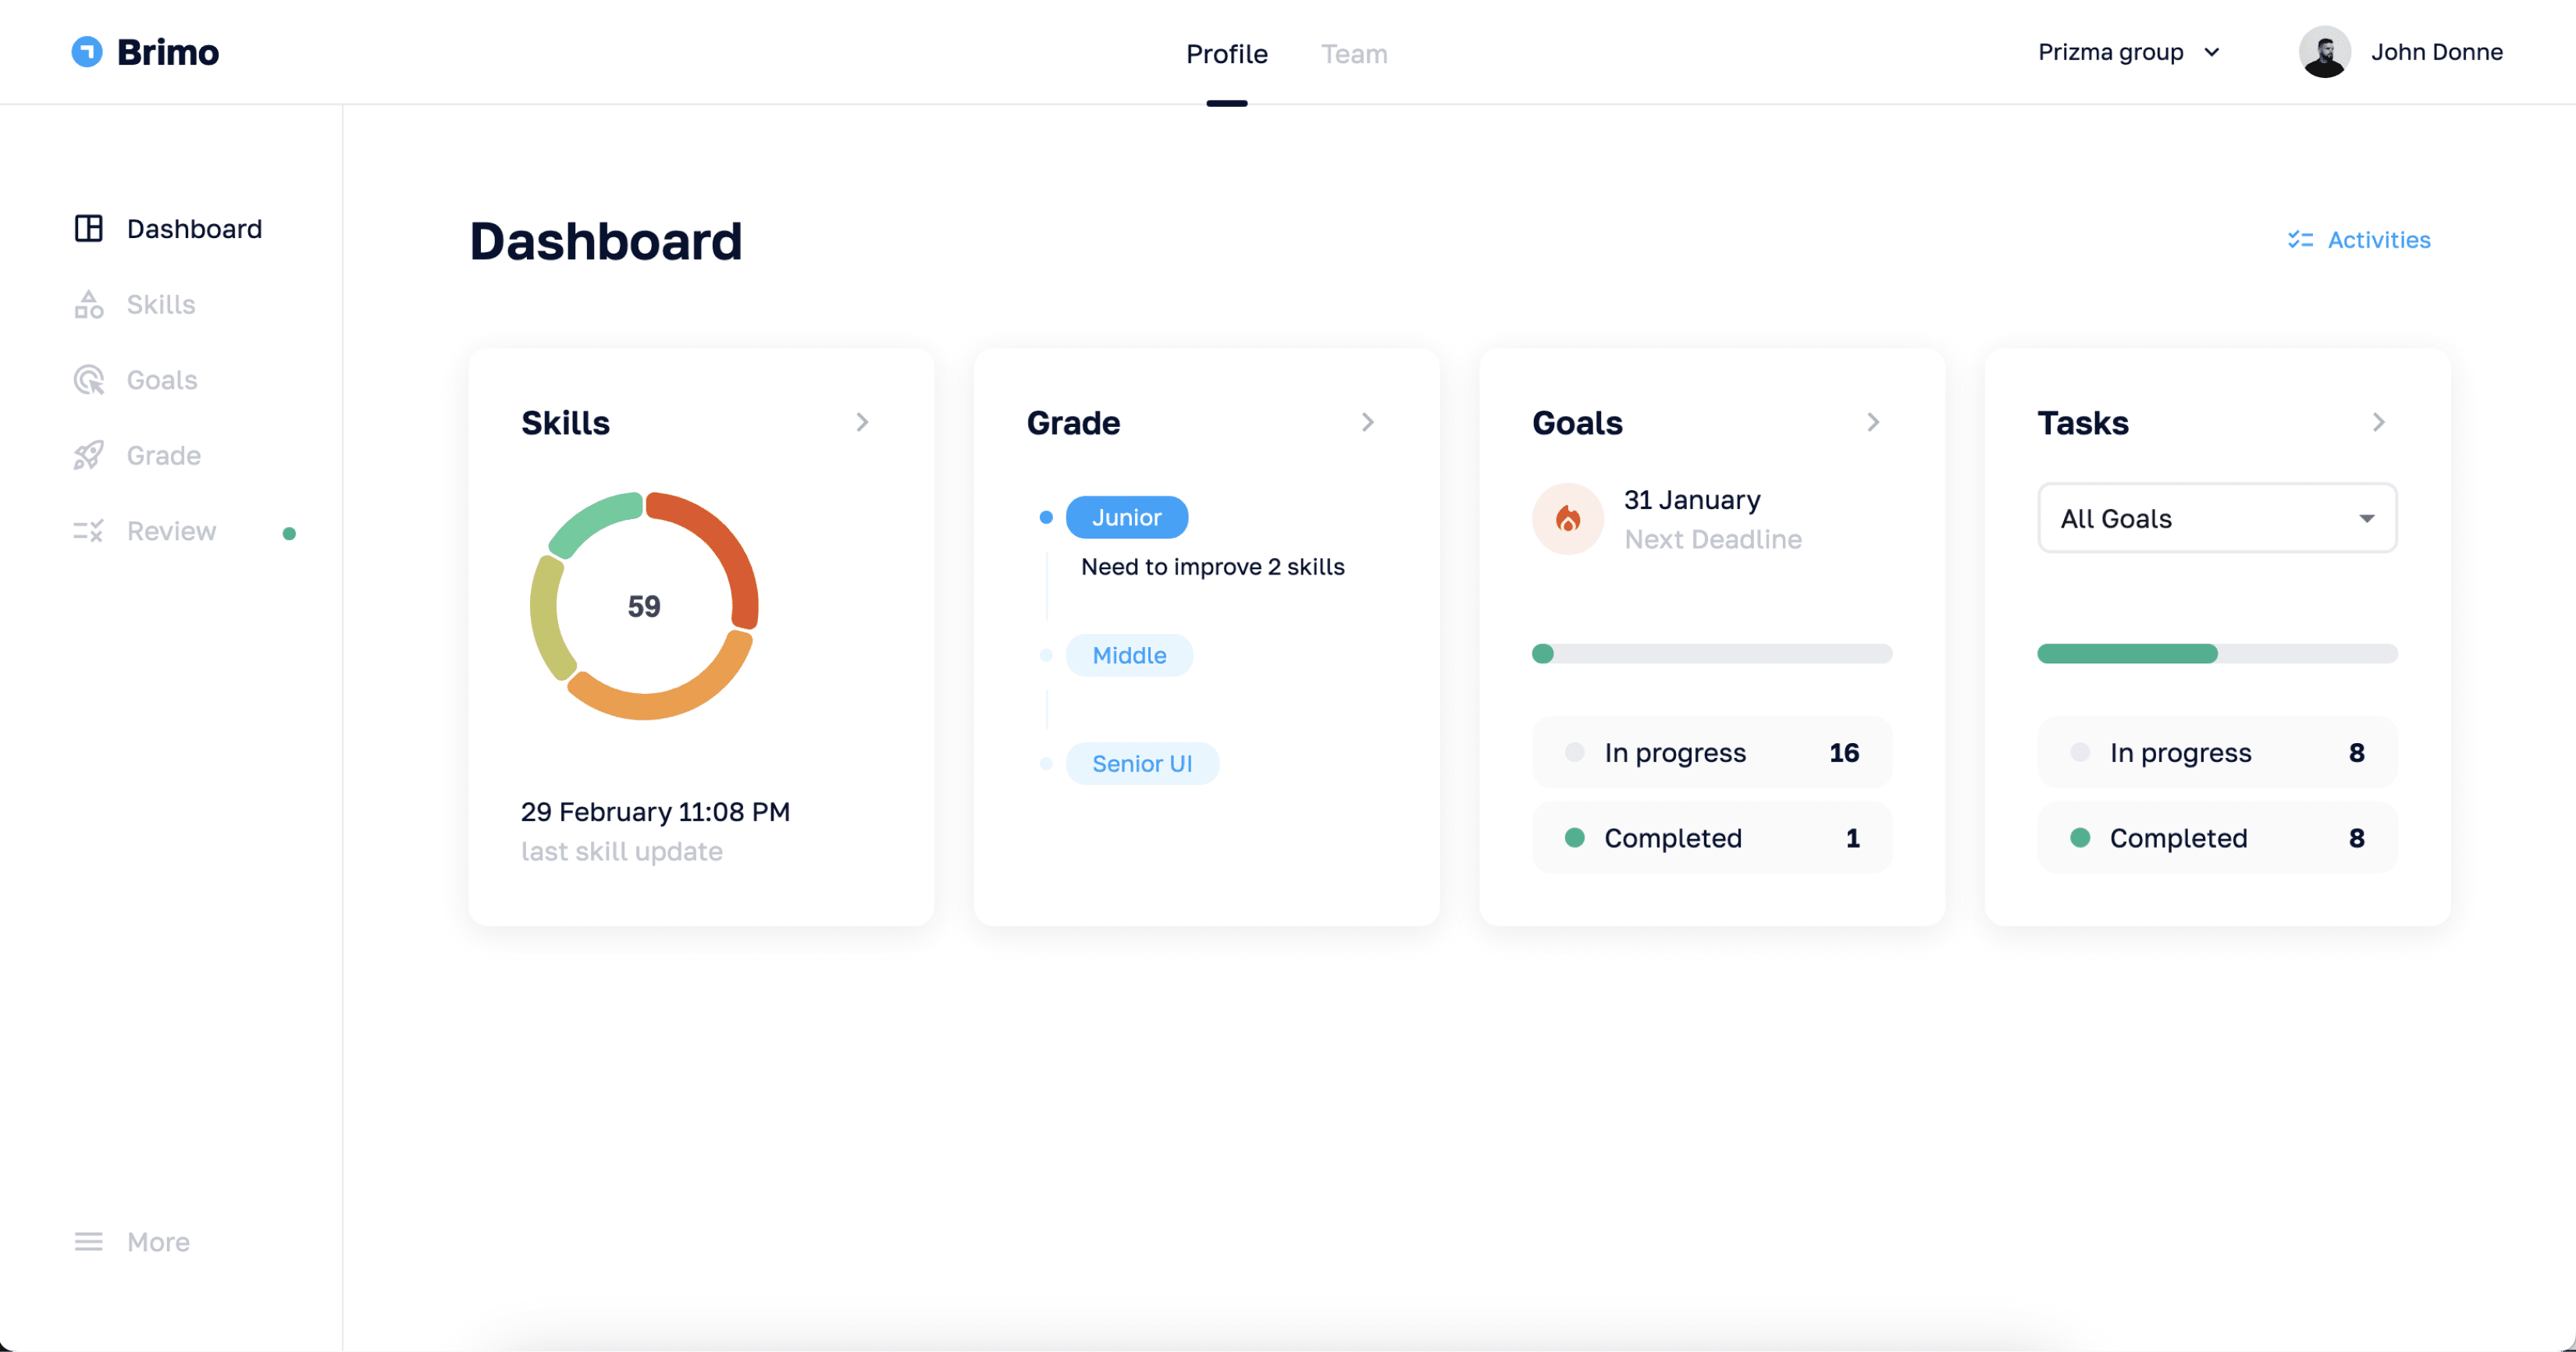The width and height of the screenshot is (2576, 1352).
Task: Open the All Goals dropdown
Action: coord(2215,518)
